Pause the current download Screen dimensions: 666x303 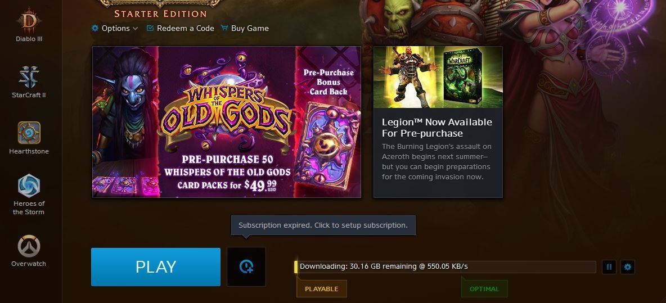[x=609, y=267]
